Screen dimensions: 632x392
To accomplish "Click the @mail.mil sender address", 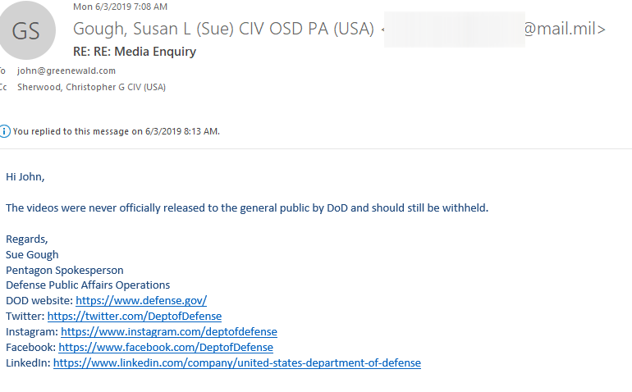I will point(565,29).
